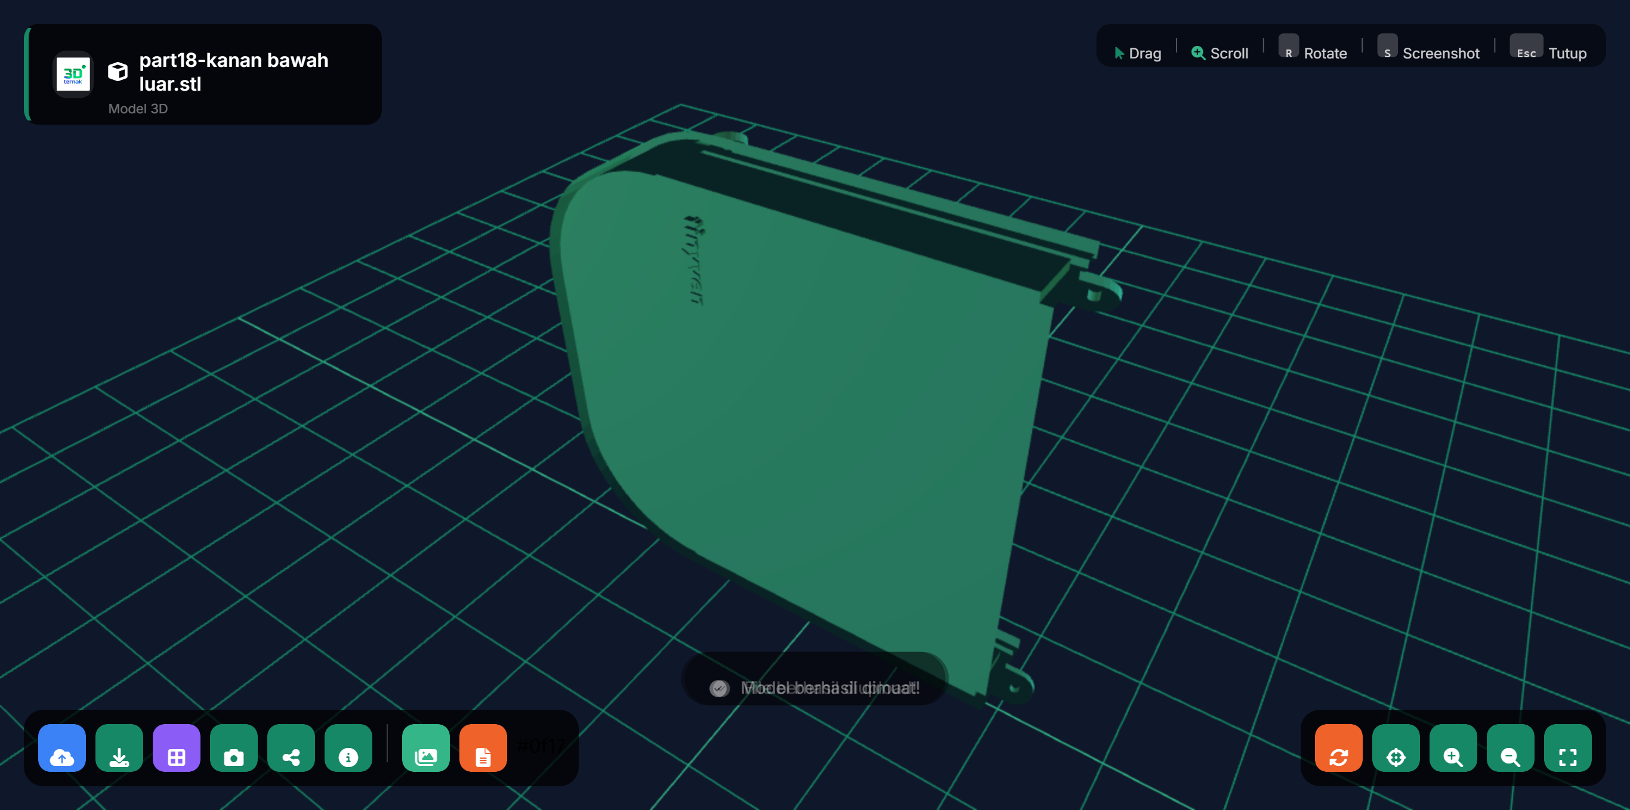
Task: Click the download model icon
Action: tap(119, 748)
